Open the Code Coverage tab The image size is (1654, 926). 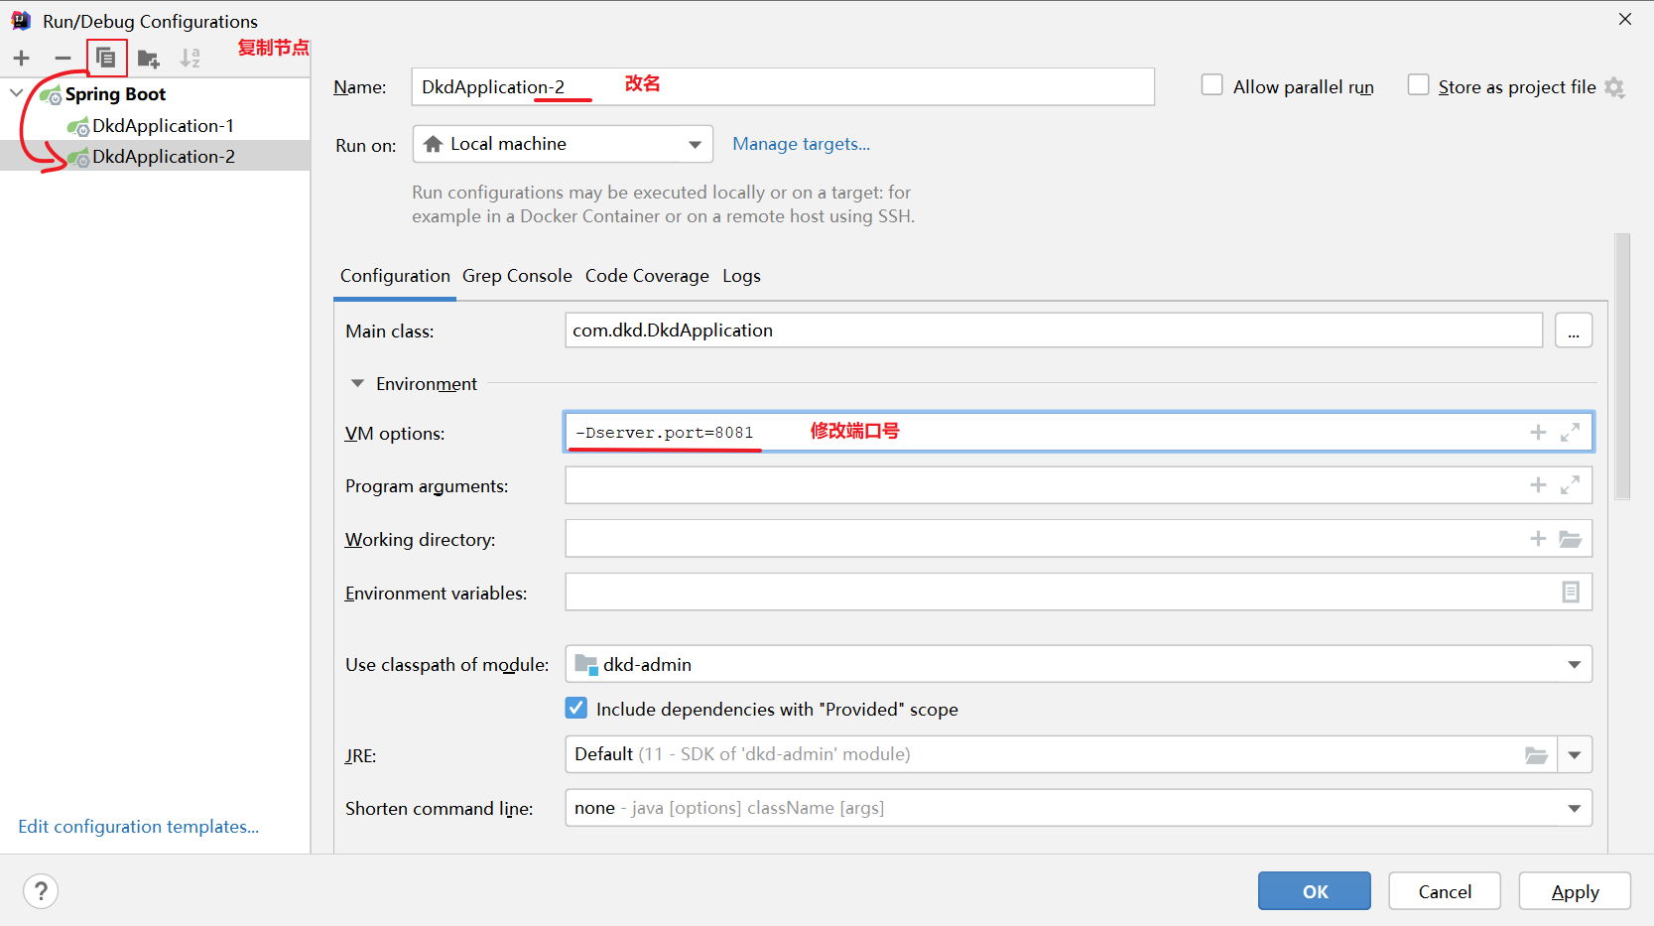click(x=647, y=276)
